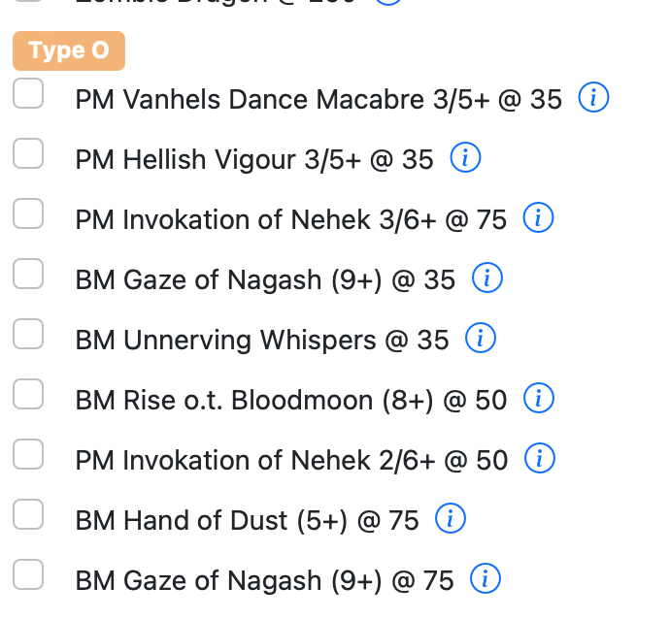Enable Hellish Vigour 3/5+ checkbox
This screenshot has width=670, height=619.
click(28, 154)
